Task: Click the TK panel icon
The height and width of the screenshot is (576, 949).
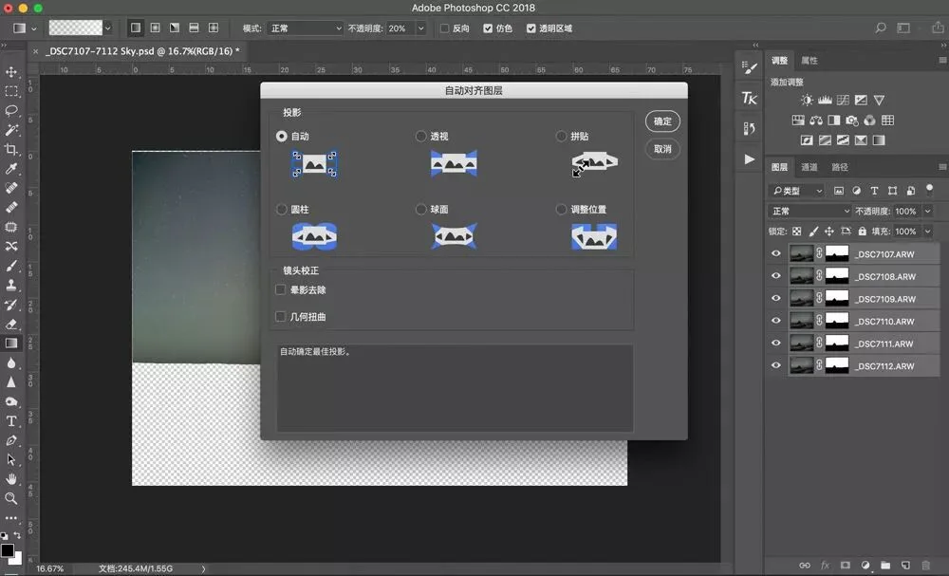Action: click(x=750, y=98)
